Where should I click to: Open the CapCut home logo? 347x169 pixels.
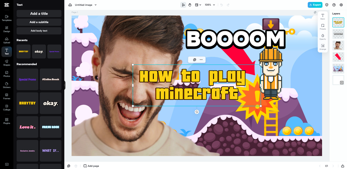click(7, 5)
